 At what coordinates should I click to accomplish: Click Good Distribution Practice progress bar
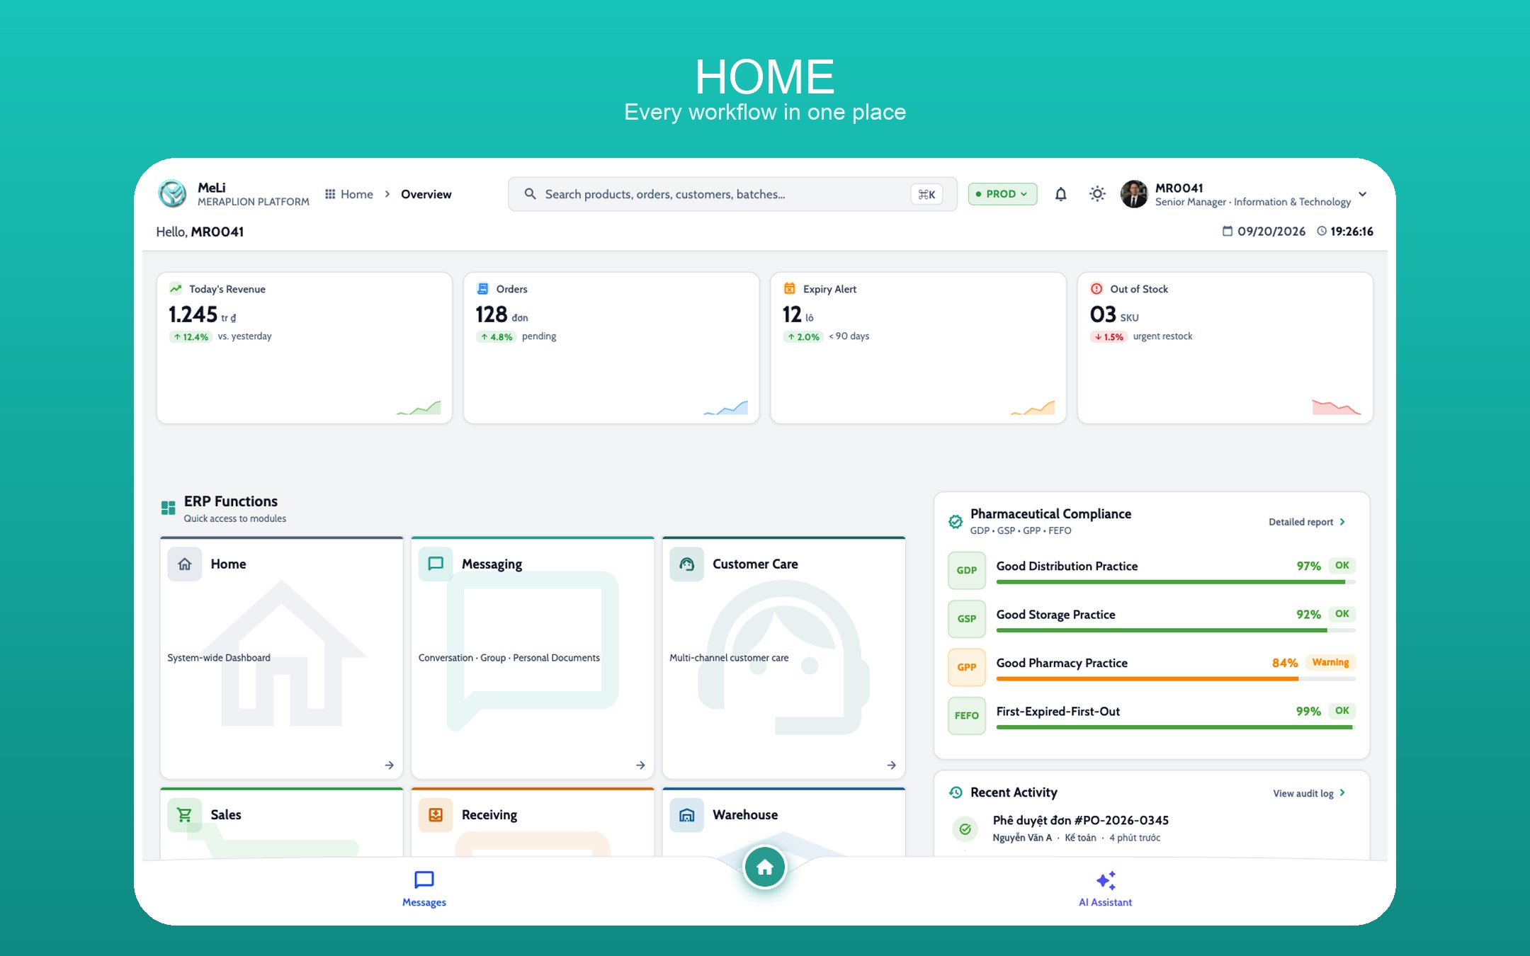(x=1176, y=582)
